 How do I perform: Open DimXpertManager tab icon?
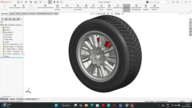click(x=14, y=19)
